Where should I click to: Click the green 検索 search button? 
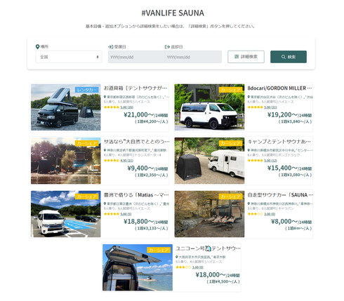pyautogui.click(x=289, y=57)
